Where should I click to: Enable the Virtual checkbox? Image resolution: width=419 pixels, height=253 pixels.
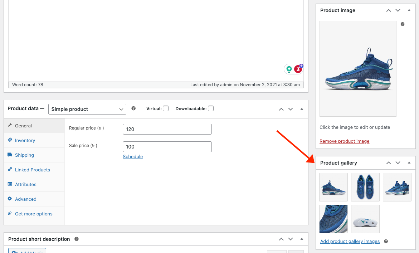coord(166,108)
